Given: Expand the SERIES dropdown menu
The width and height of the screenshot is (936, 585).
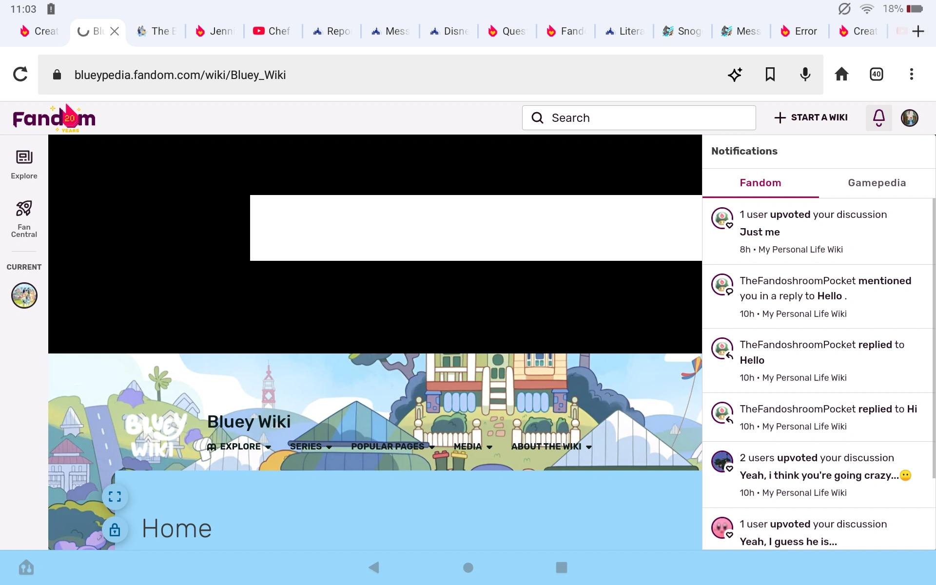Looking at the screenshot, I should (x=311, y=447).
